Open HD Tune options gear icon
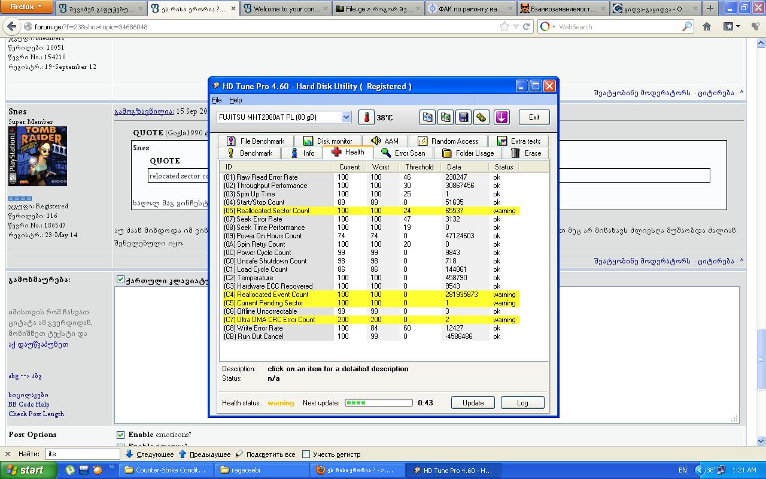This screenshot has width=766, height=479. 481,117
